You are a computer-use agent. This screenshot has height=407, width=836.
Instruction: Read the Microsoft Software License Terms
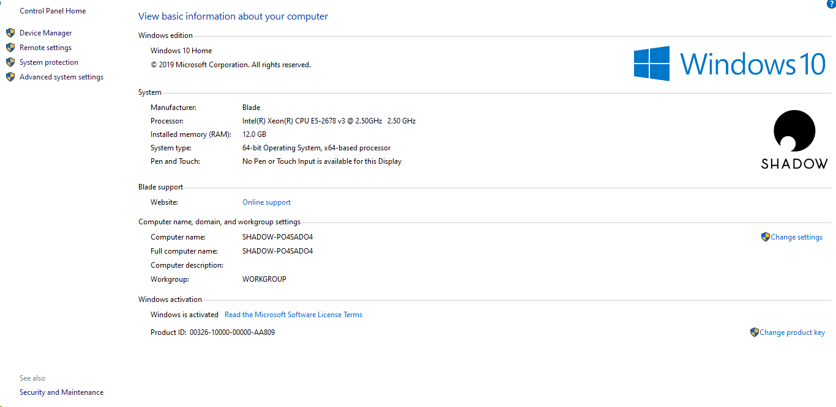tap(293, 315)
